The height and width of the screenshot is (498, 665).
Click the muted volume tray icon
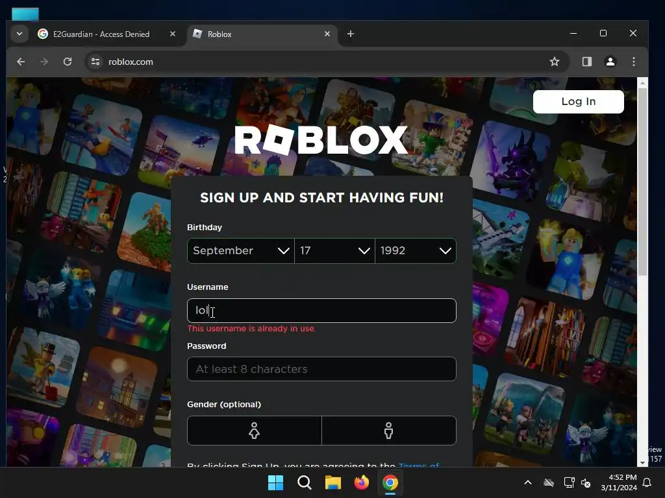(x=586, y=482)
